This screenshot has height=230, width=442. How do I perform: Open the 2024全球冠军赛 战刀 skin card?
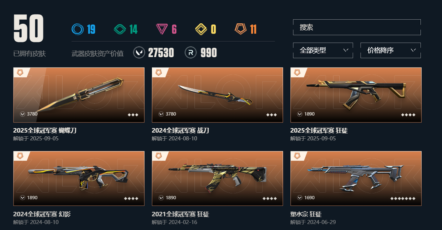click(x=217, y=95)
